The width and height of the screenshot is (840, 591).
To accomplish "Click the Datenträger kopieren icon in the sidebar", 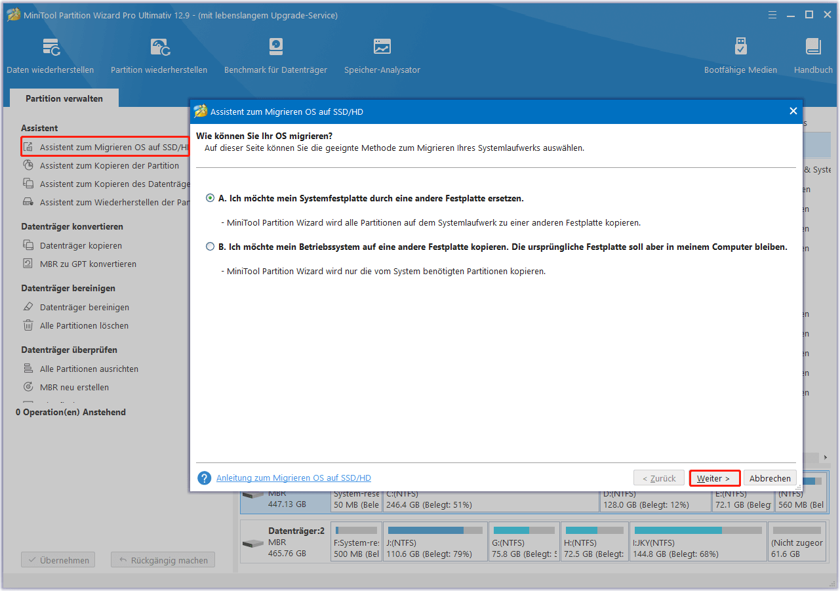I will tap(28, 245).
